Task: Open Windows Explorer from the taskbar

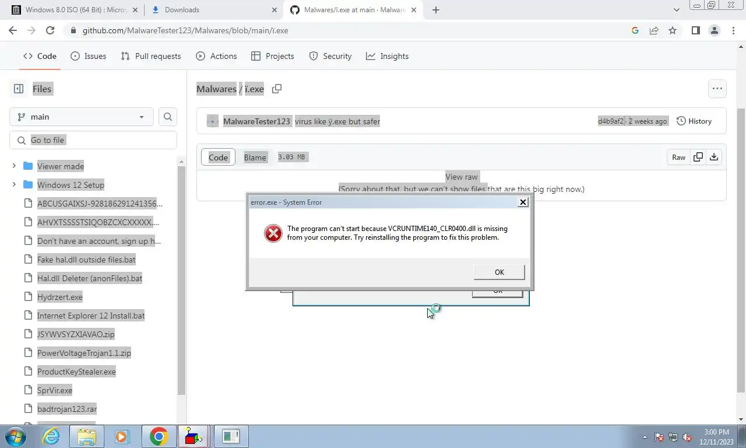Action: pos(86,436)
